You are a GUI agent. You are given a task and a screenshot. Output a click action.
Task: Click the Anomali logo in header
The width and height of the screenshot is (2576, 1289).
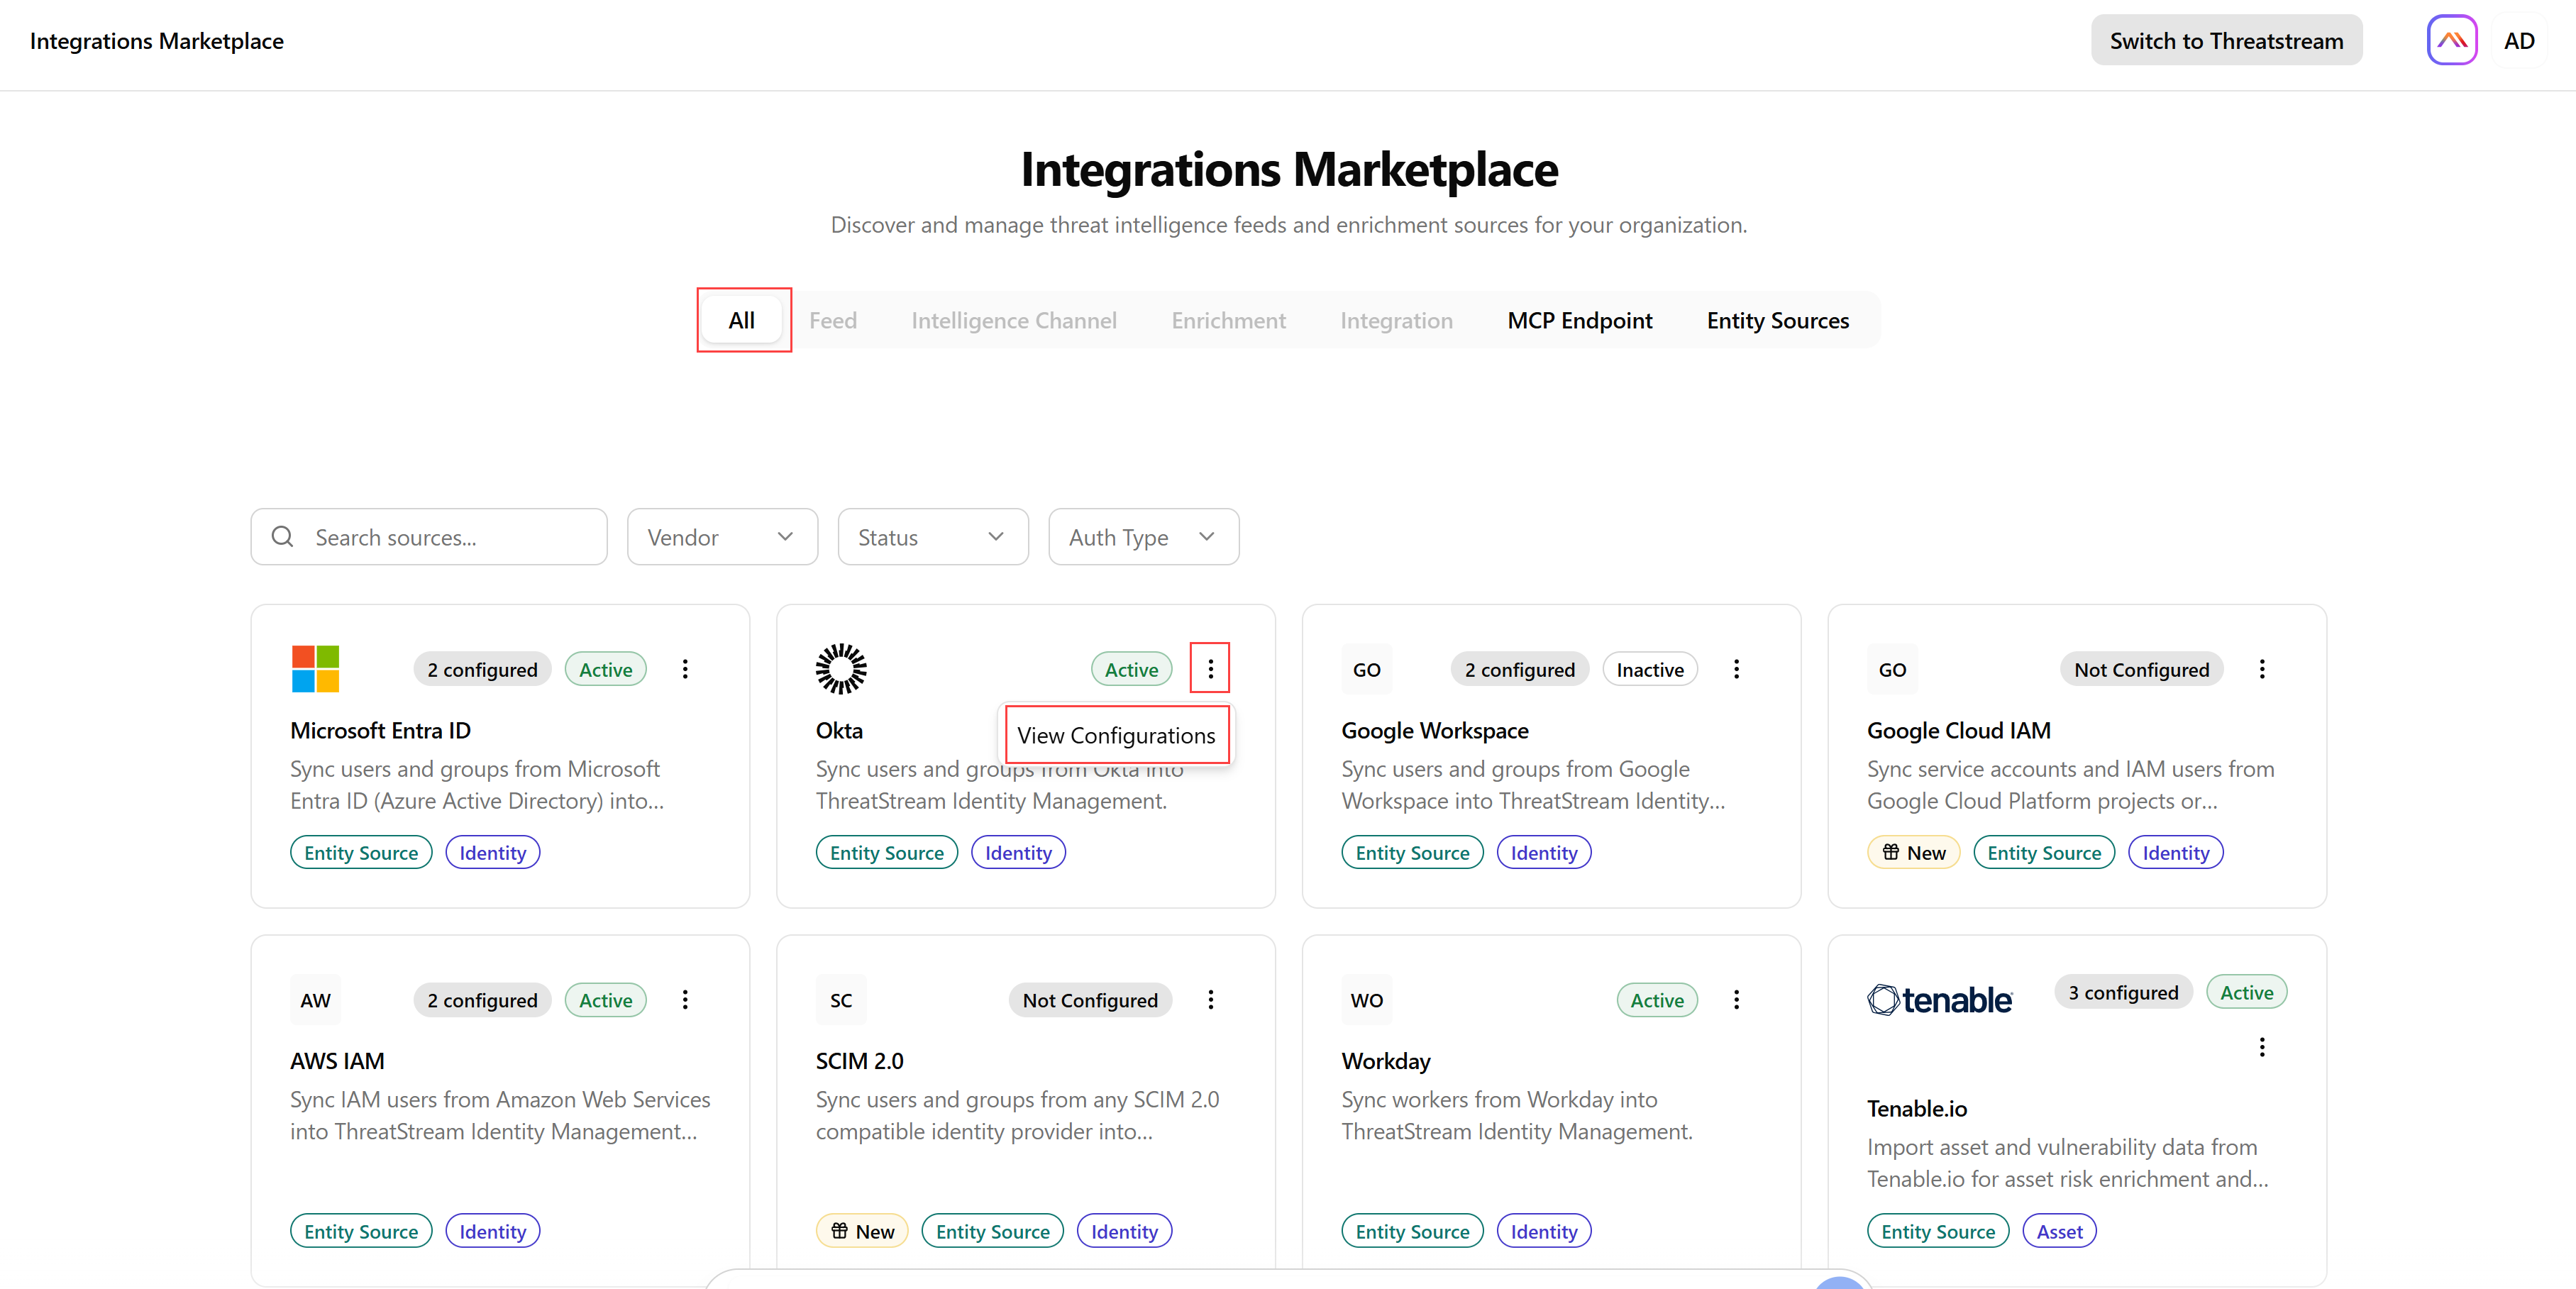[x=2451, y=40]
